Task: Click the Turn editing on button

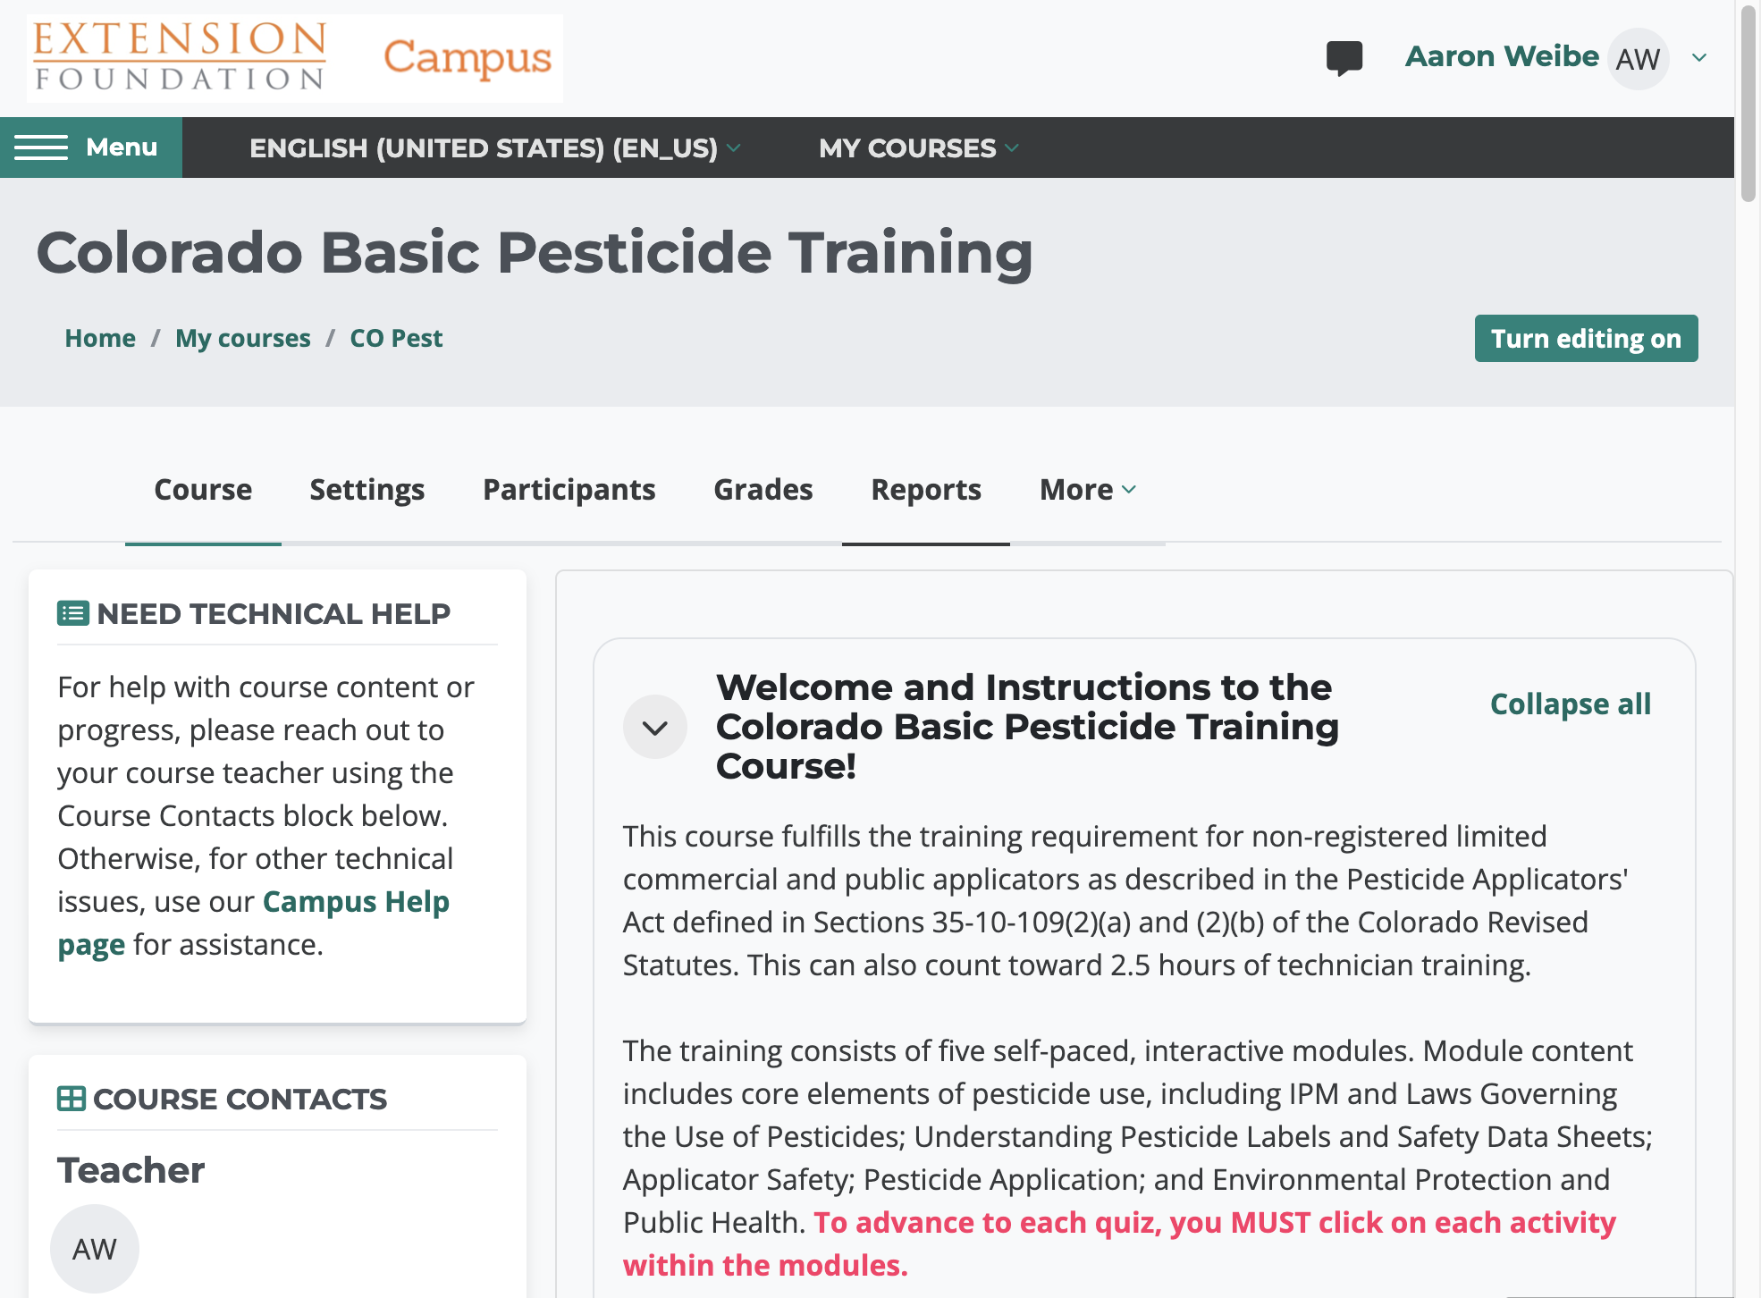Action: [x=1586, y=339]
